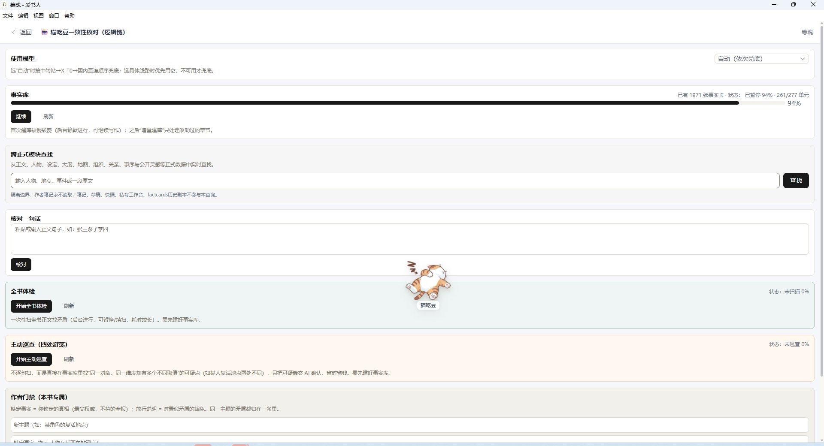Focus the 新主题 input field
The width and height of the screenshot is (824, 446).
[x=409, y=425]
